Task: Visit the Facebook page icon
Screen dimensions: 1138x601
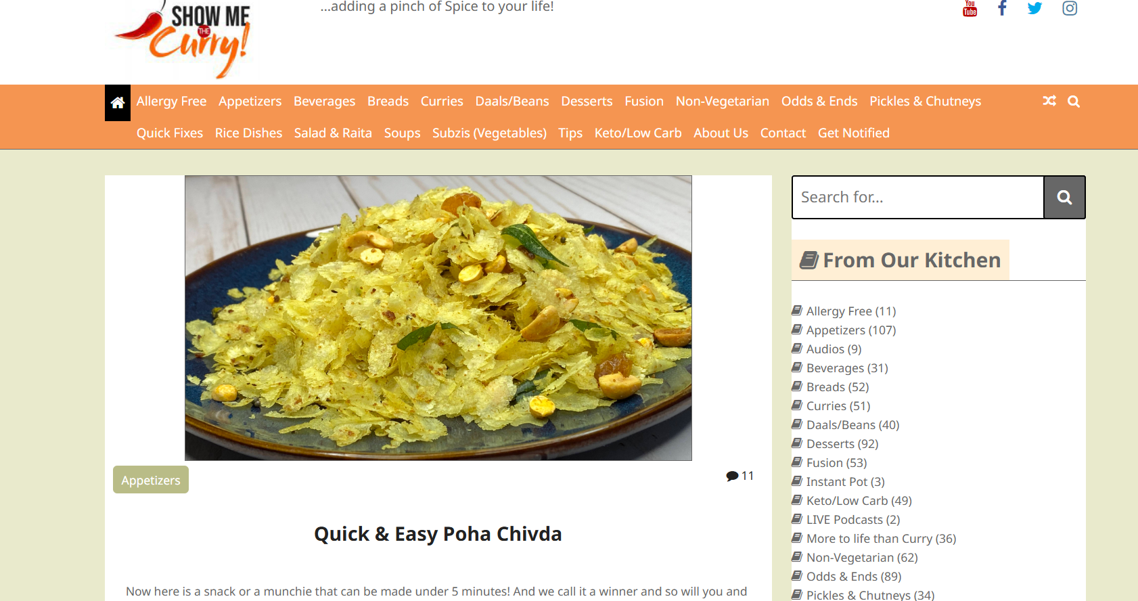Action: coord(1003,8)
